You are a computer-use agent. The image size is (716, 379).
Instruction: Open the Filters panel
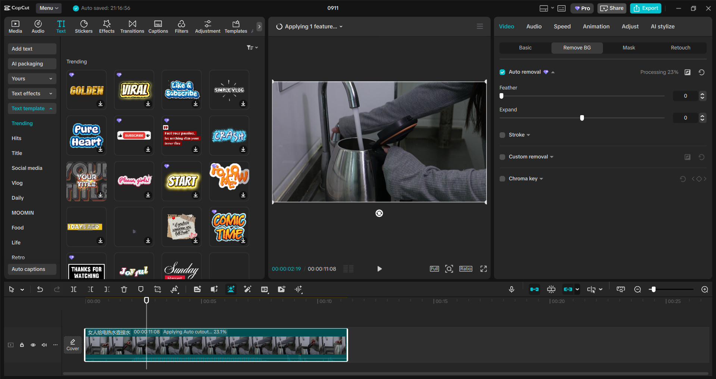(x=181, y=26)
